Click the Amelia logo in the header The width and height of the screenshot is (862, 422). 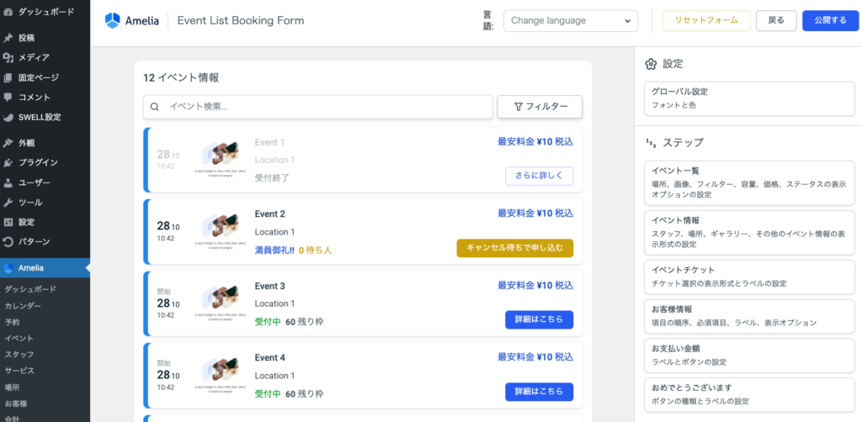click(x=130, y=20)
